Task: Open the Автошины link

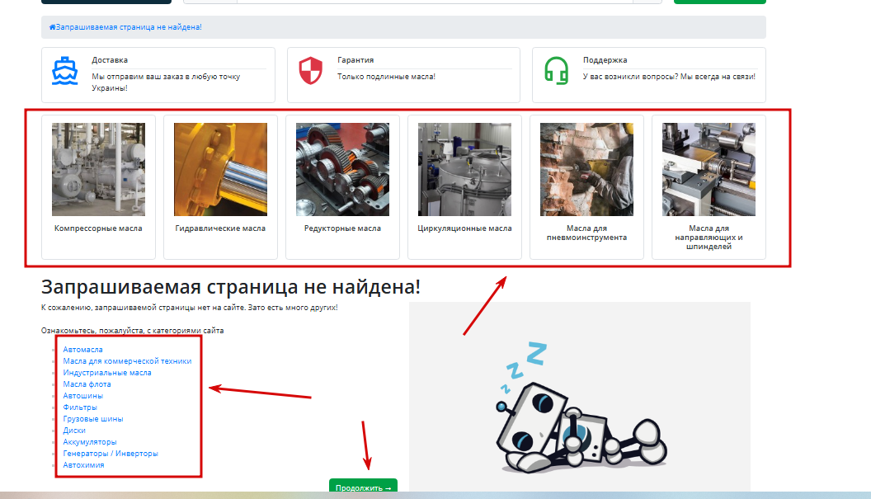Action: pyautogui.click(x=82, y=396)
